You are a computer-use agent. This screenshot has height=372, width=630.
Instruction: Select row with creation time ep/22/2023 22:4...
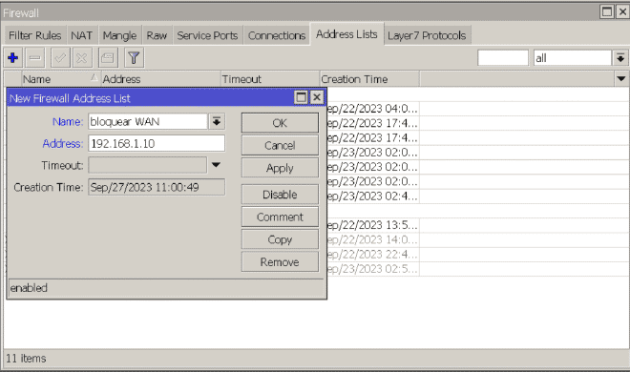(478, 255)
